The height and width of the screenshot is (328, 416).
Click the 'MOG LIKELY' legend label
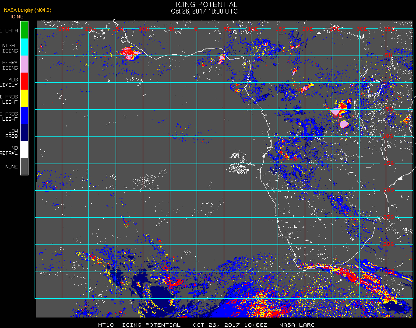[9, 82]
